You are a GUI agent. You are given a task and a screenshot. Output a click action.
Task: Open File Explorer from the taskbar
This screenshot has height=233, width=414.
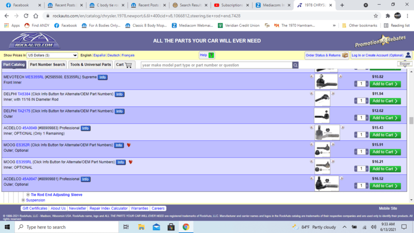pos(141,227)
